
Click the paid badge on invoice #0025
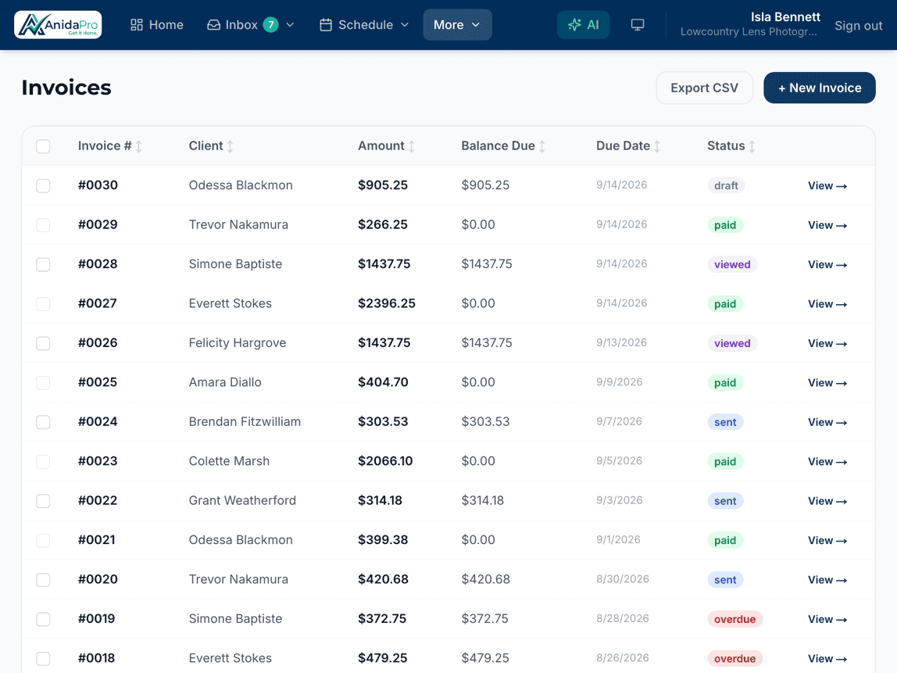click(725, 383)
